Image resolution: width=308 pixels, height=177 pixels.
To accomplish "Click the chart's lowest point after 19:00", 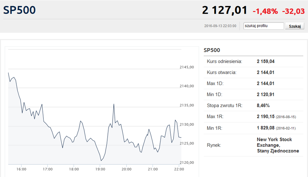I will [101, 160].
